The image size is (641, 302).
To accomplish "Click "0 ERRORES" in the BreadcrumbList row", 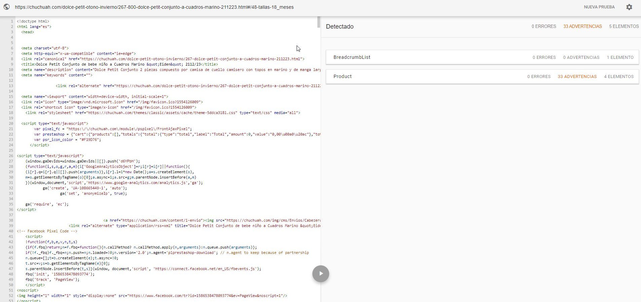I will (x=544, y=58).
